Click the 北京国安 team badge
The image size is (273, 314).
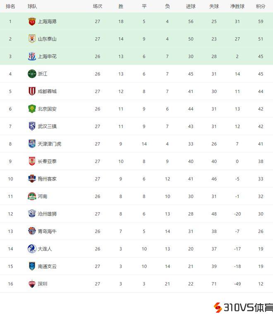click(32, 109)
